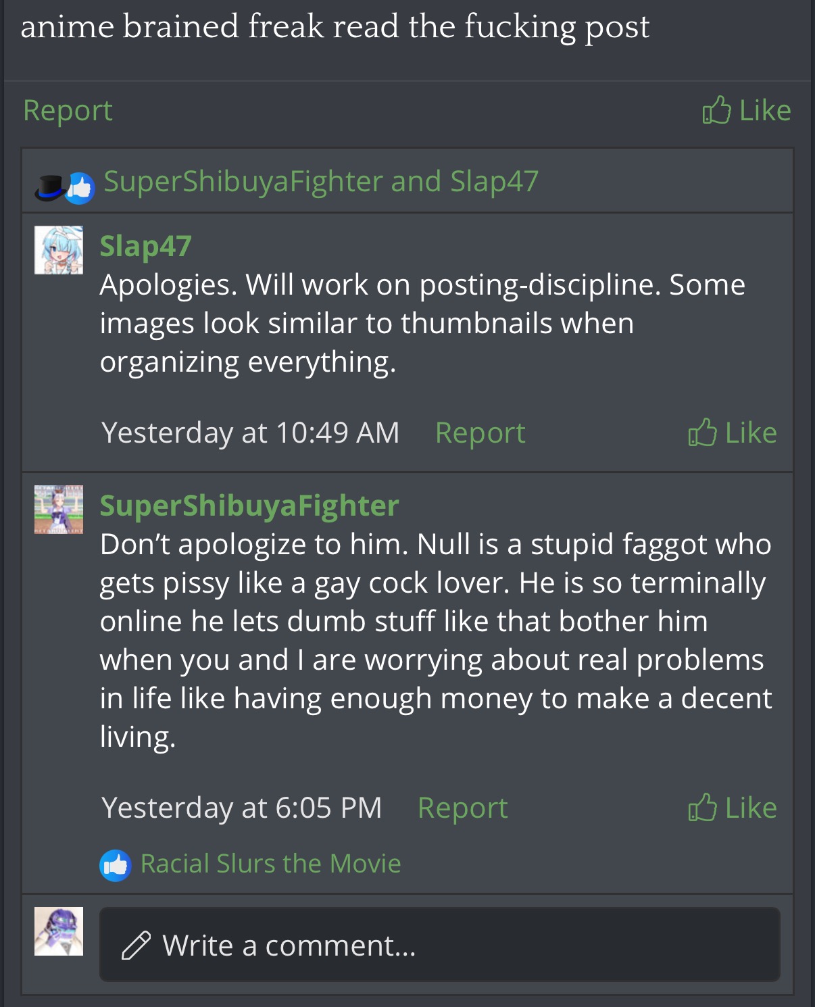Open the Racial Slurs the Movie reaction link

pyautogui.click(x=271, y=864)
